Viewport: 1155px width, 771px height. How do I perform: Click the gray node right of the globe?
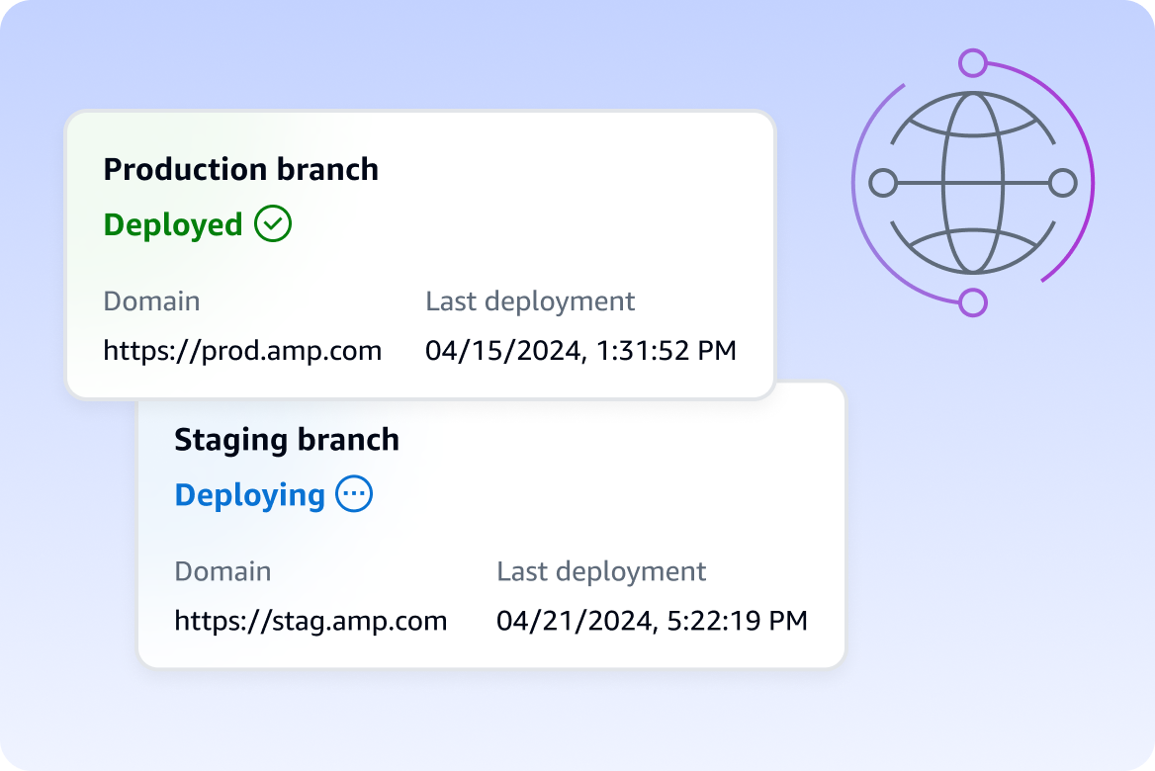(x=1062, y=183)
